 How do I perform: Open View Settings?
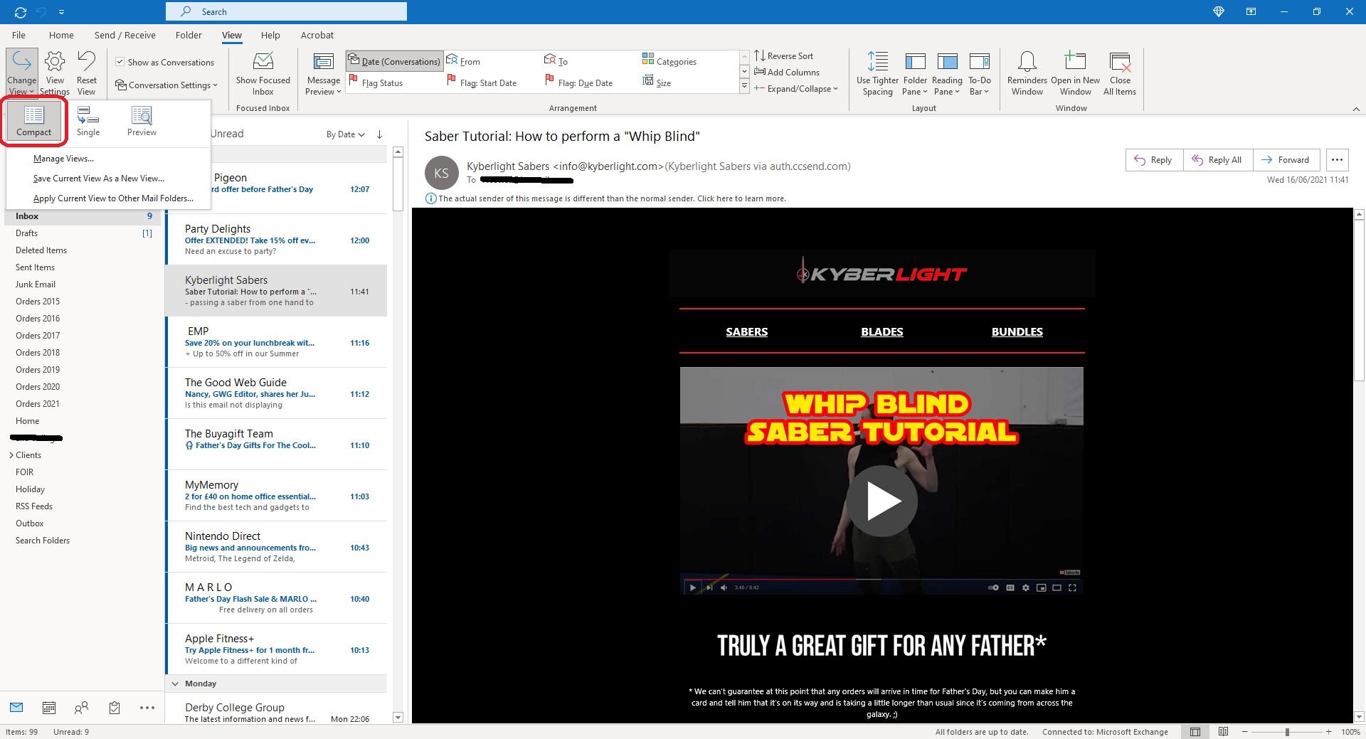[x=55, y=73]
